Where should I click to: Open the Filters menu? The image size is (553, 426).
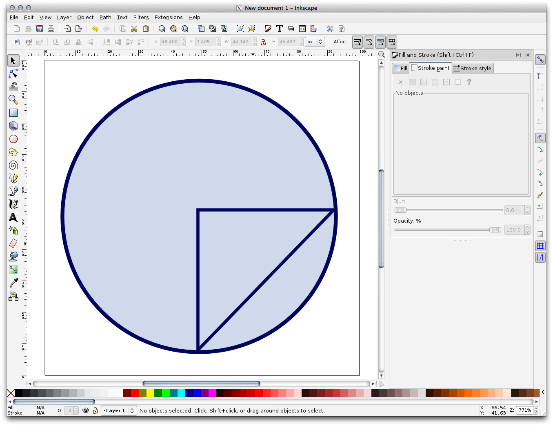coord(141,17)
